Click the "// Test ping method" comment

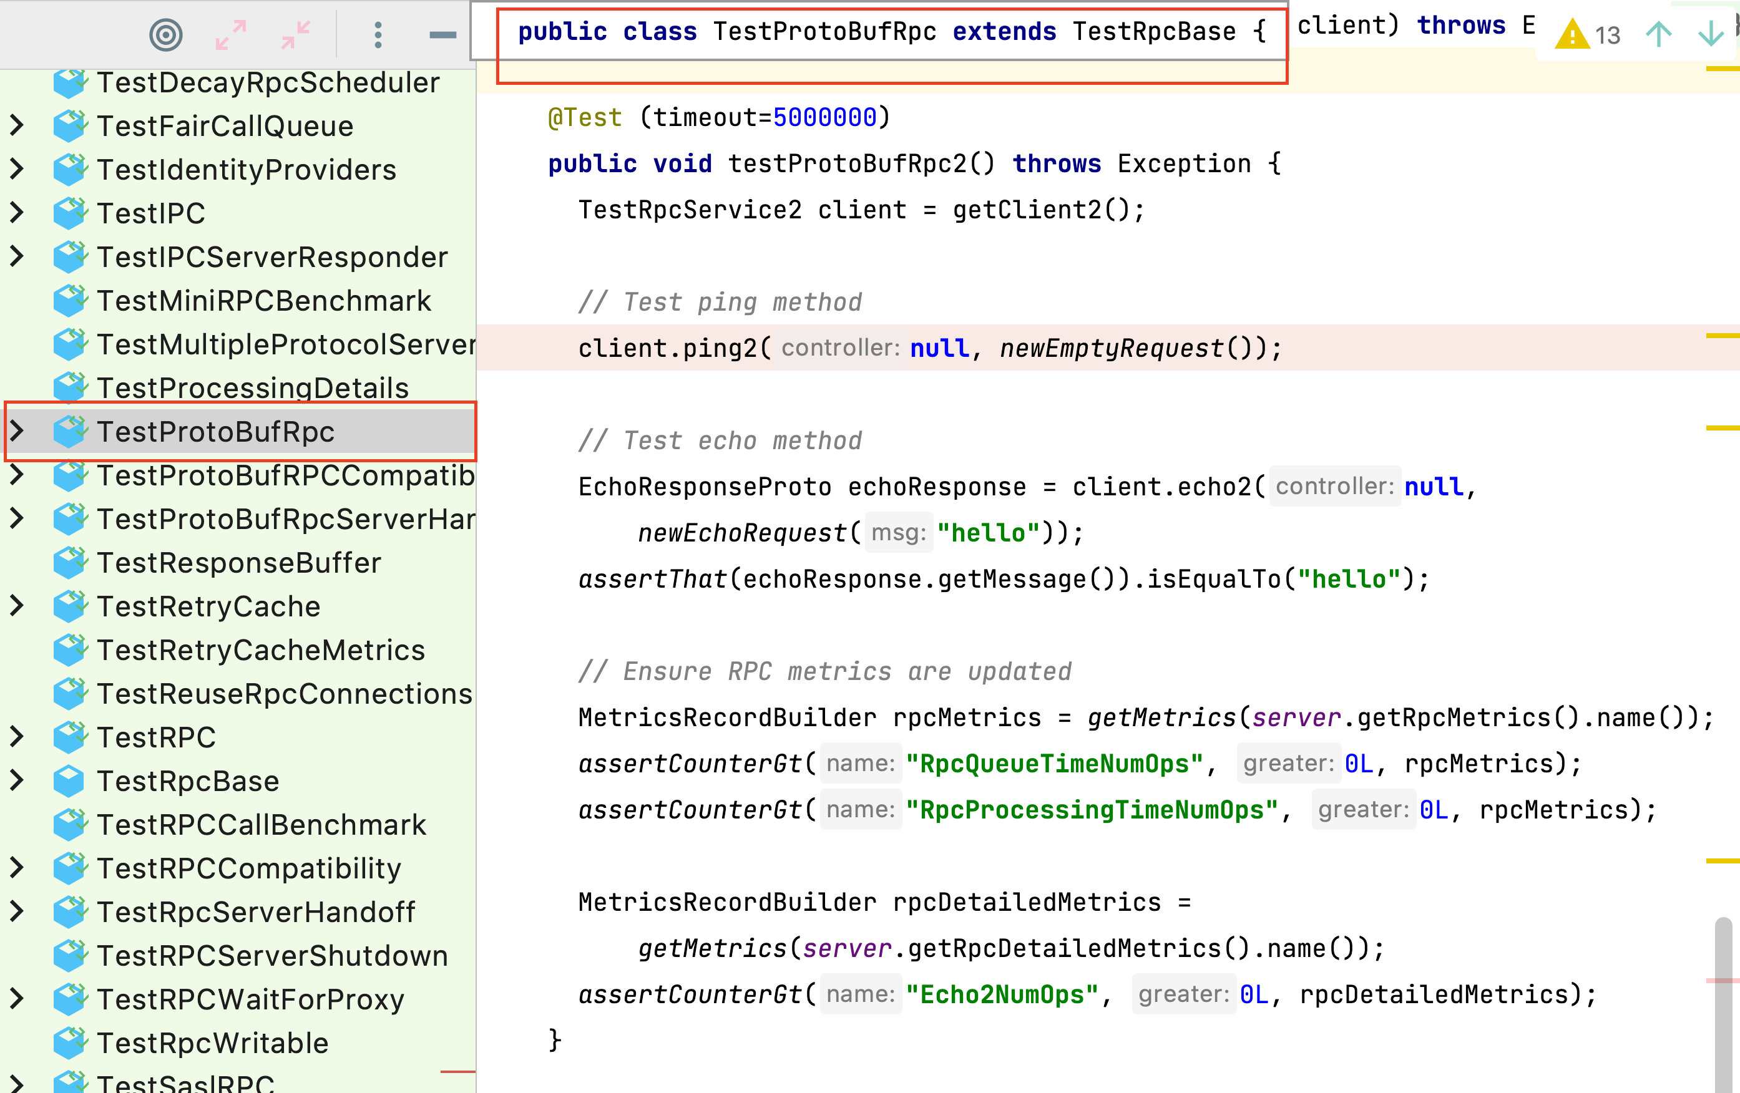(720, 302)
